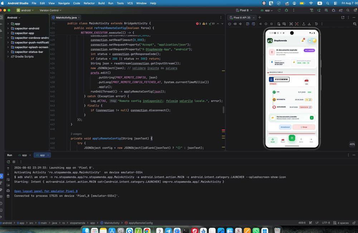This screenshot has width=358, height=233.
Task: Open notifications bell in StopAmenda app
Action: (x=303, y=40)
